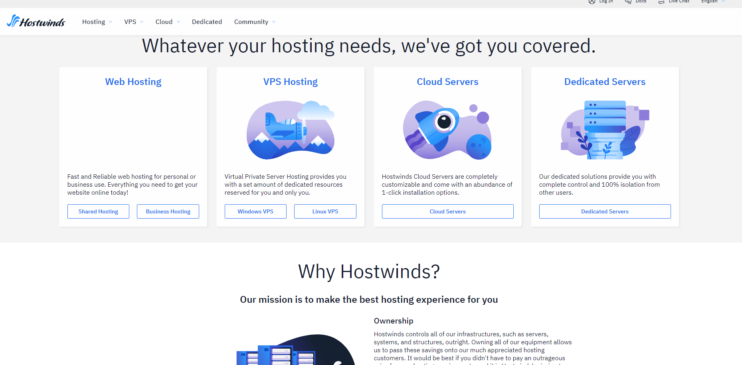Select Linux VPS
The height and width of the screenshot is (365, 742).
(325, 211)
